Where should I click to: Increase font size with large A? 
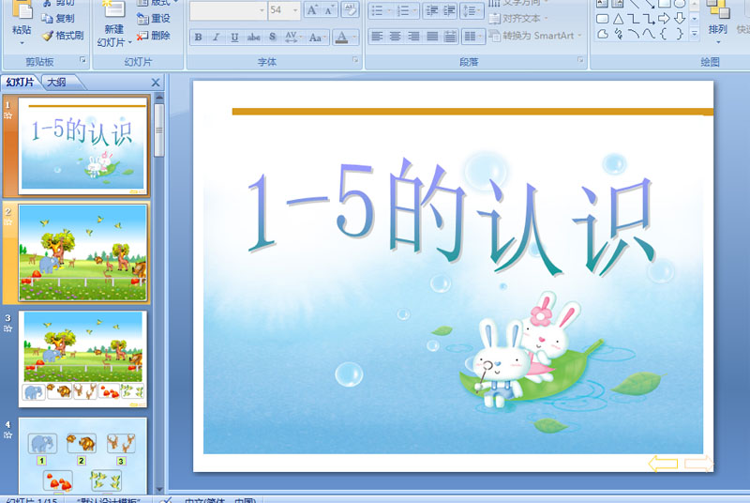312,10
